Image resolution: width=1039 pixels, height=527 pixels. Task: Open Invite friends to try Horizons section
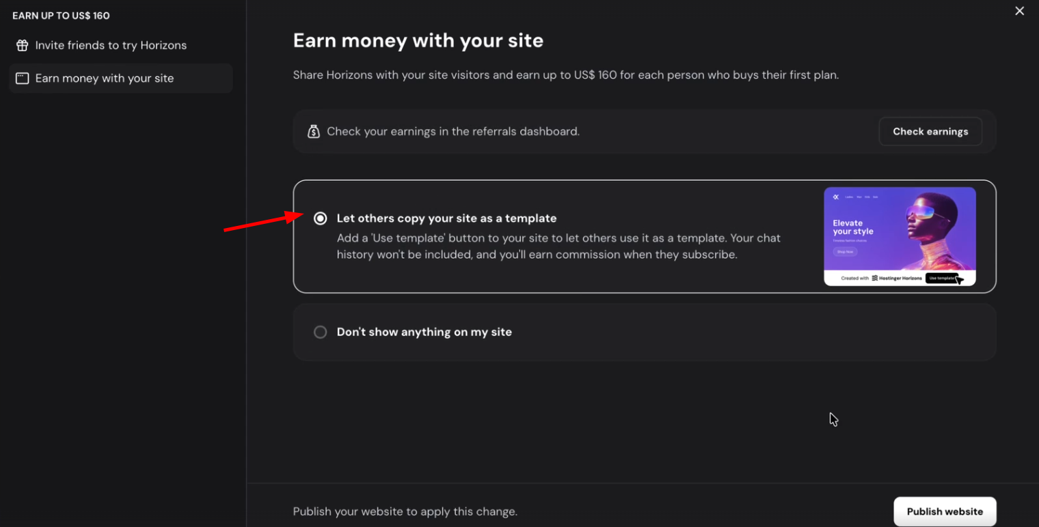111,46
